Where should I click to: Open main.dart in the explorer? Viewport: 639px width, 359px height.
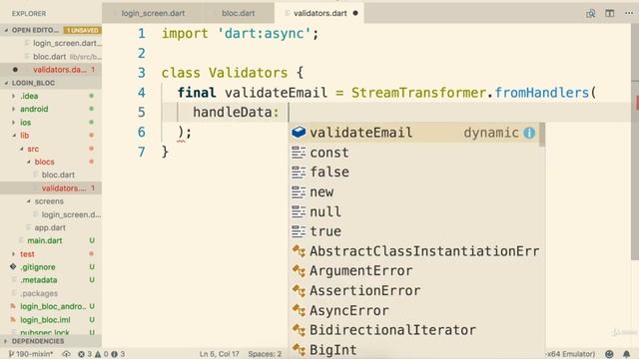click(44, 240)
